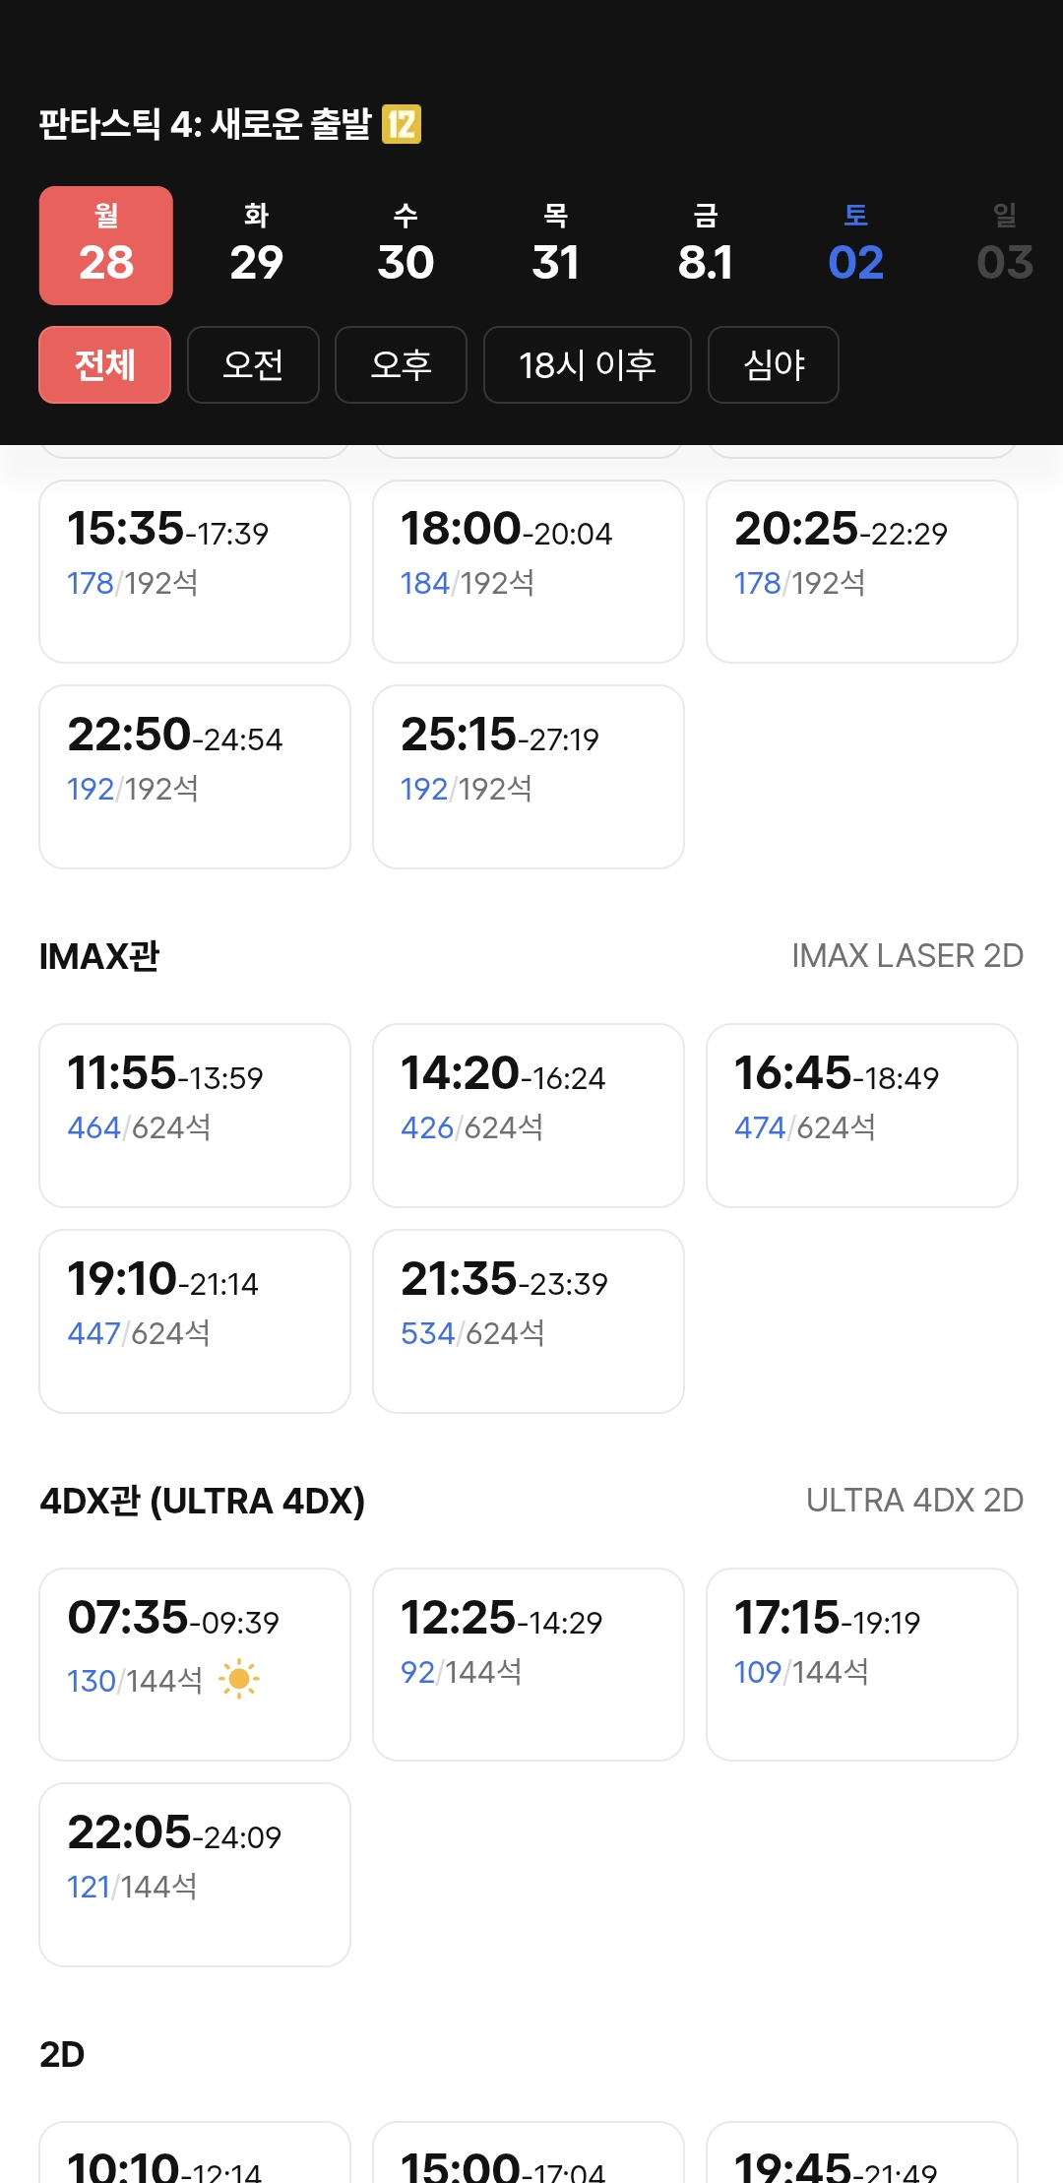1063x2183 pixels.
Task: Book the 11:55 IMAX showtime
Action: (x=195, y=1115)
